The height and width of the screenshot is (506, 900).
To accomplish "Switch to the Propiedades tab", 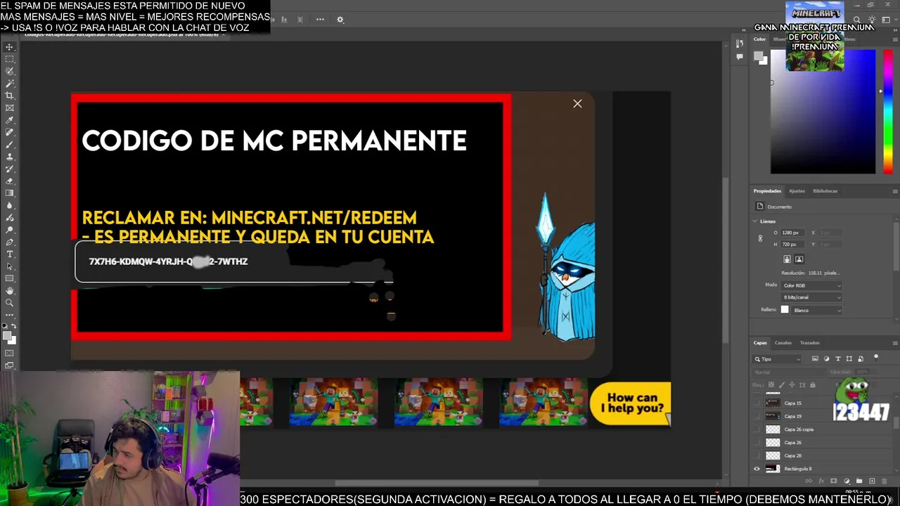I will [767, 191].
